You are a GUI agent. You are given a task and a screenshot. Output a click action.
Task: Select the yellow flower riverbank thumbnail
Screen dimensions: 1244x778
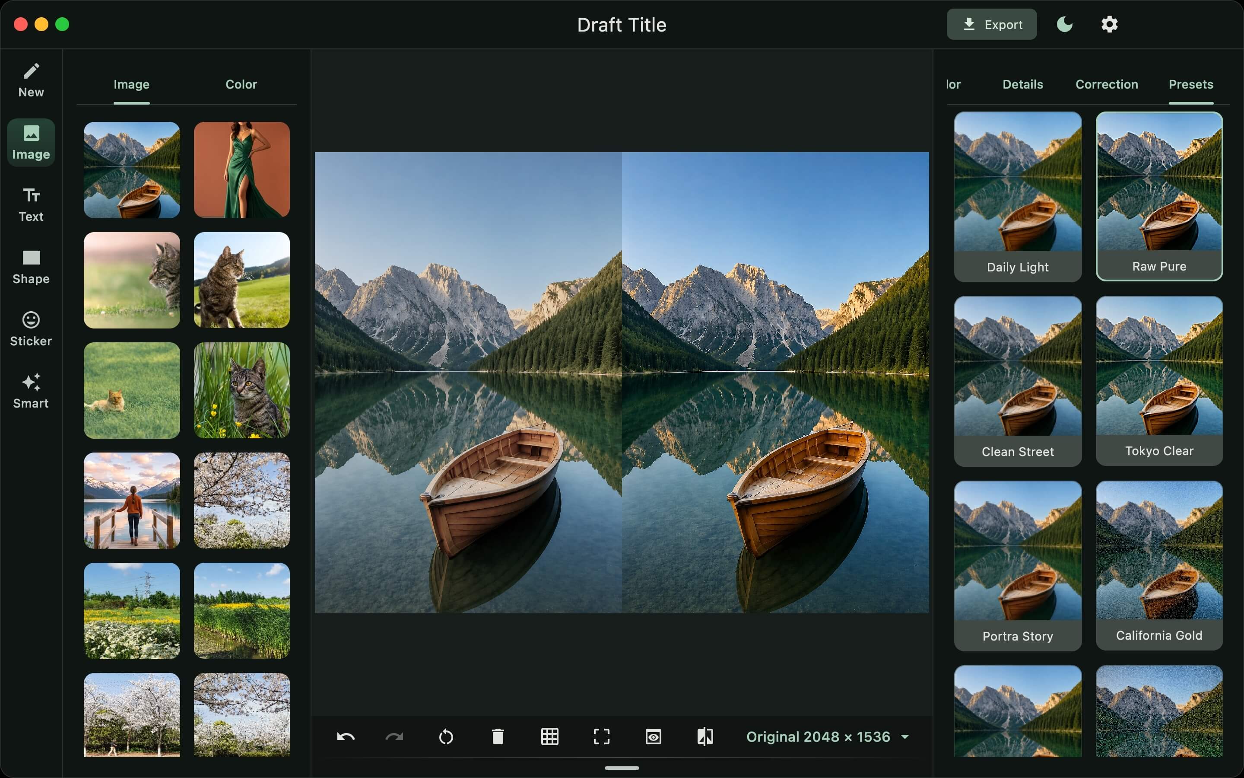241,611
